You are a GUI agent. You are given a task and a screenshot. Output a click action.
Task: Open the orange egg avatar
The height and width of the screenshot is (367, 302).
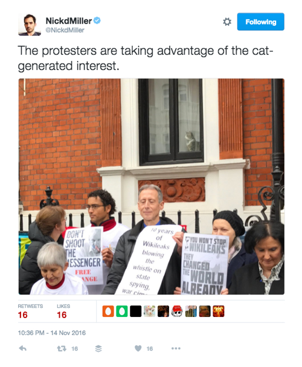coord(108,311)
